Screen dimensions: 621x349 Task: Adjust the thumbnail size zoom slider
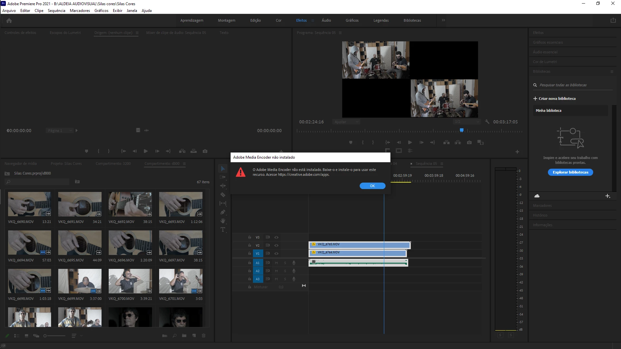click(45, 336)
